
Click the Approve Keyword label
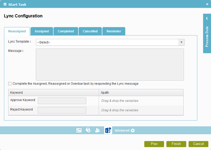coord(23,100)
